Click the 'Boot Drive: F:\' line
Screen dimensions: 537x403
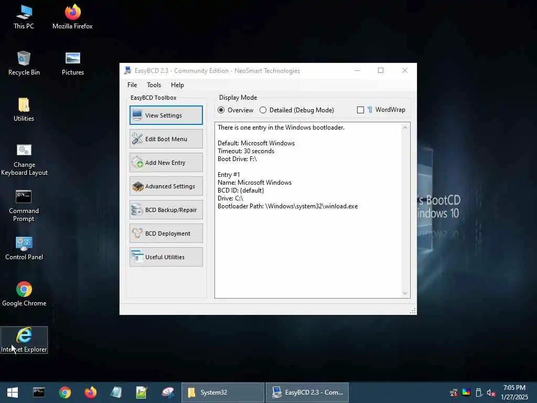237,159
